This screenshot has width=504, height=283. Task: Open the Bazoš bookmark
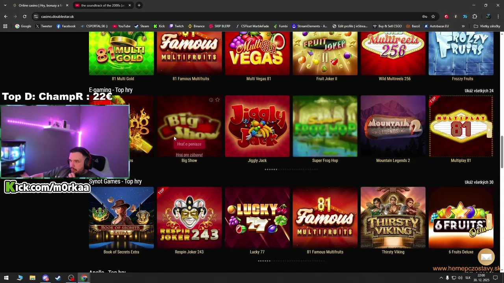coord(413,26)
